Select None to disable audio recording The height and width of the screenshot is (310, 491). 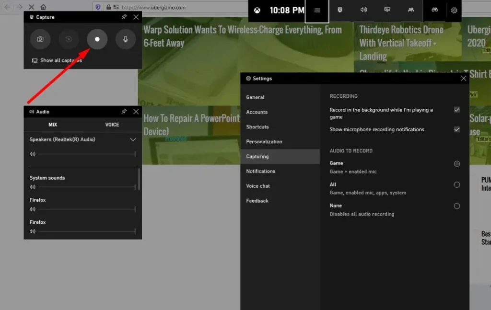[x=457, y=206]
